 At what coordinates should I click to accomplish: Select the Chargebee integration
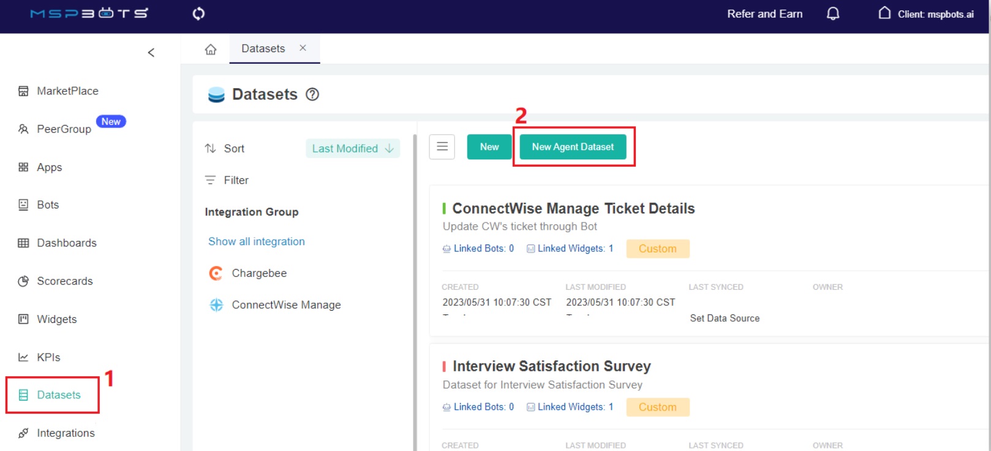pos(258,273)
